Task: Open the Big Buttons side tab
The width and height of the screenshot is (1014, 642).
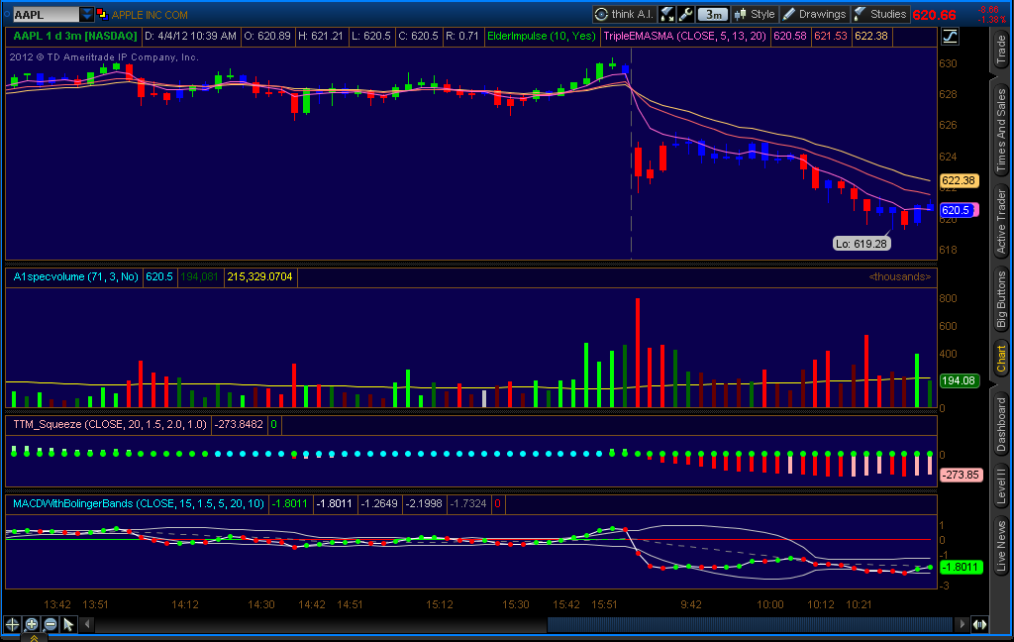Action: pos(1001,299)
